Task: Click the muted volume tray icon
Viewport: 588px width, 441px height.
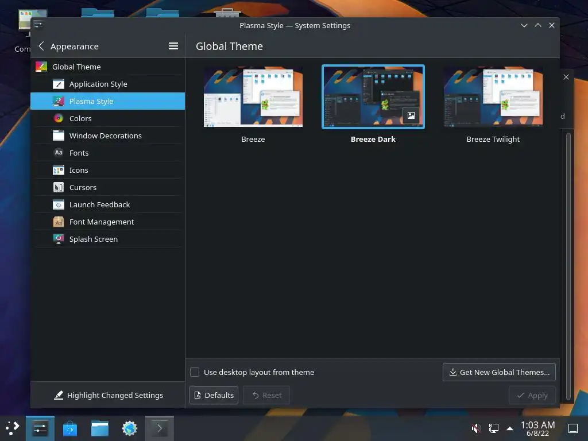Action: 476,428
